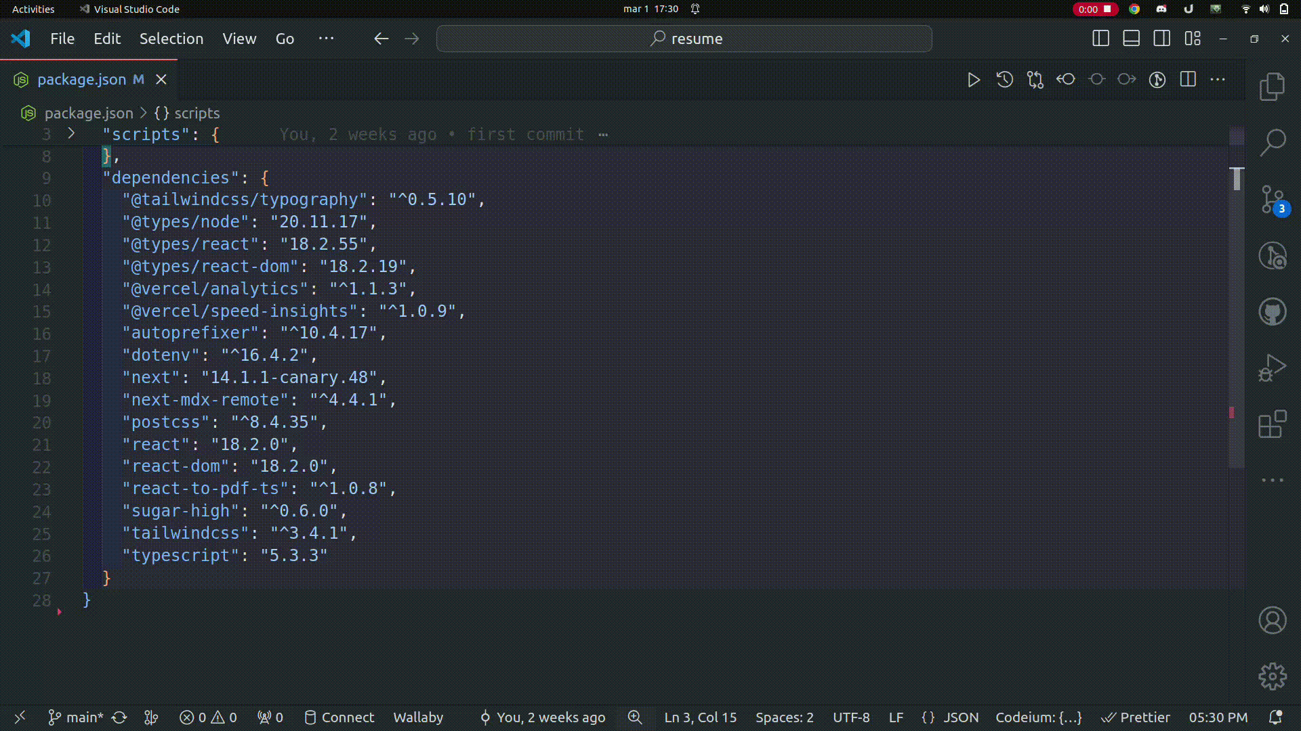Open the Search view in the activity bar
Viewport: 1301px width, 731px height.
click(1273, 142)
